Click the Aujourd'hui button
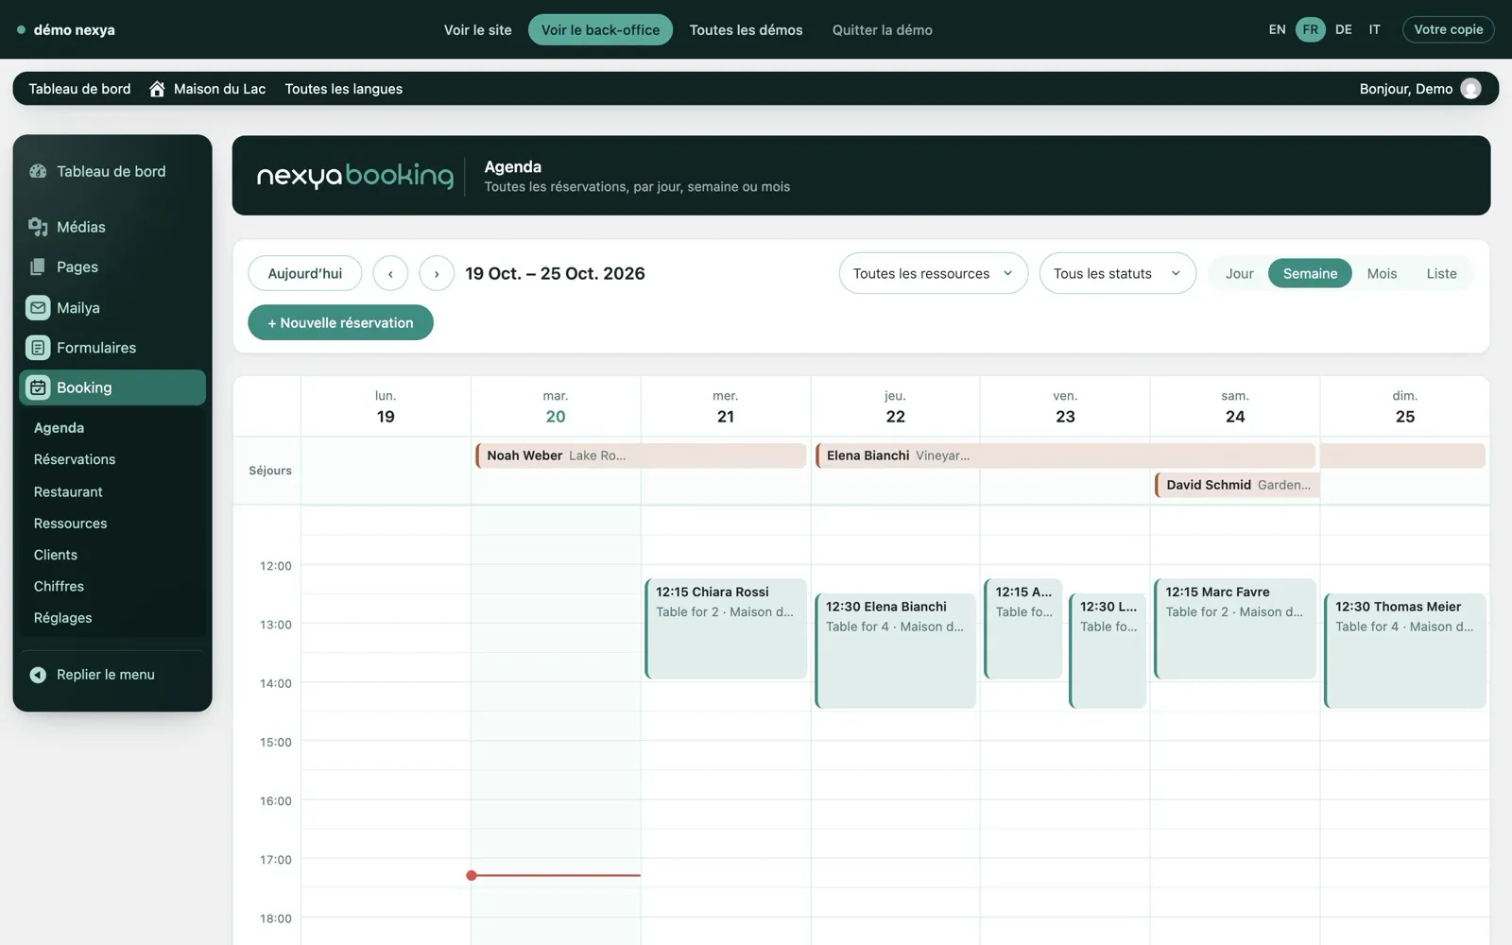 [x=304, y=273]
